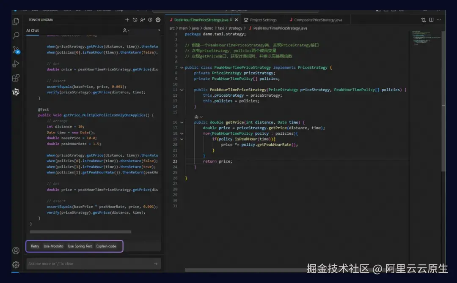Viewport: 457px width, 283px height.
Task: Click 'return price;' on line 23
Action: (217, 161)
